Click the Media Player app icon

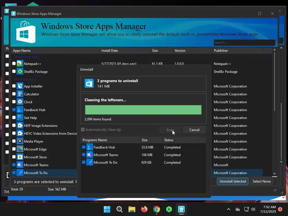[x=20, y=141]
